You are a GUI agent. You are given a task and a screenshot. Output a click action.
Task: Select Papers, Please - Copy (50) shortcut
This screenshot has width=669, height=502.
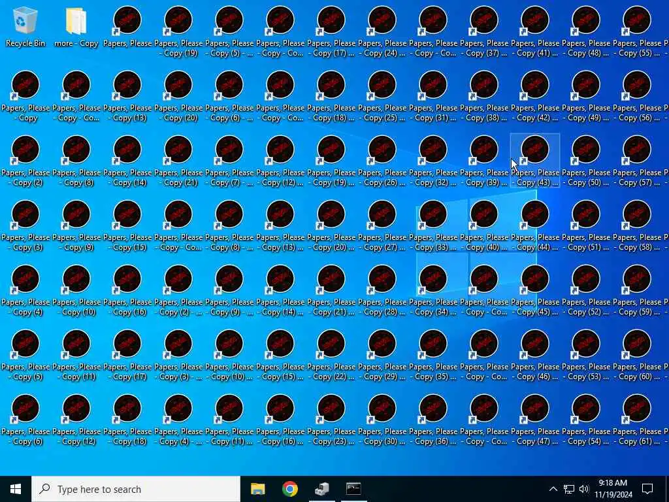[586, 161]
